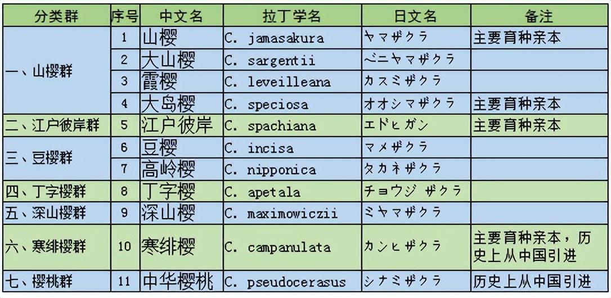Select the 山樱 Chinese name cell

click(181, 38)
